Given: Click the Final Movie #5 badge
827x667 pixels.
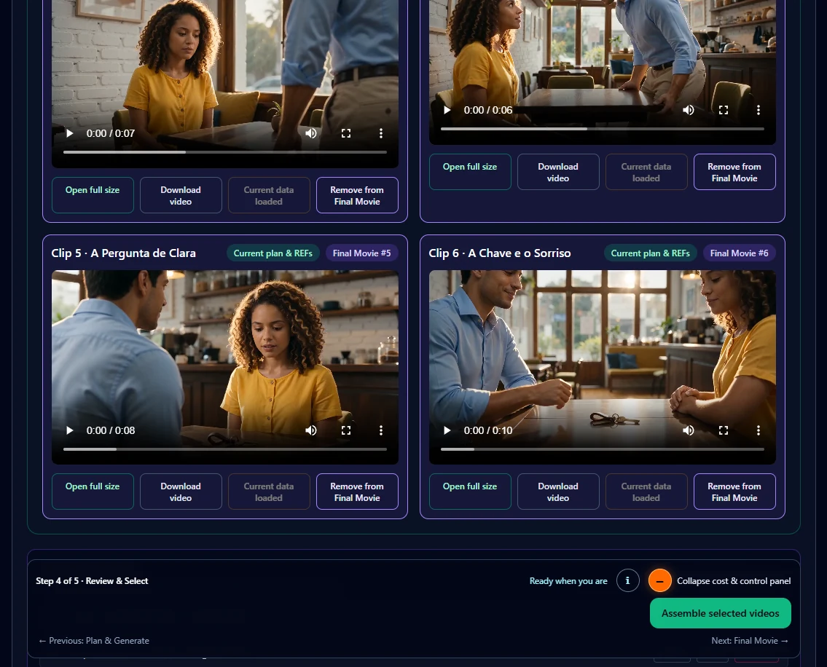Looking at the screenshot, I should pyautogui.click(x=362, y=253).
